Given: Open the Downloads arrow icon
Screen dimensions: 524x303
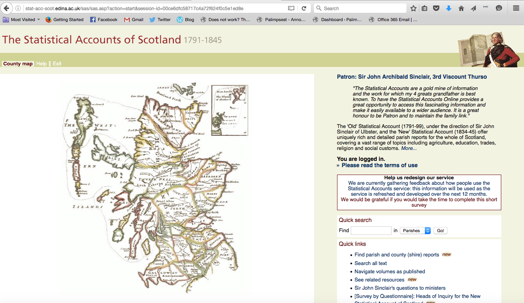Looking at the screenshot, I should 449,8.
